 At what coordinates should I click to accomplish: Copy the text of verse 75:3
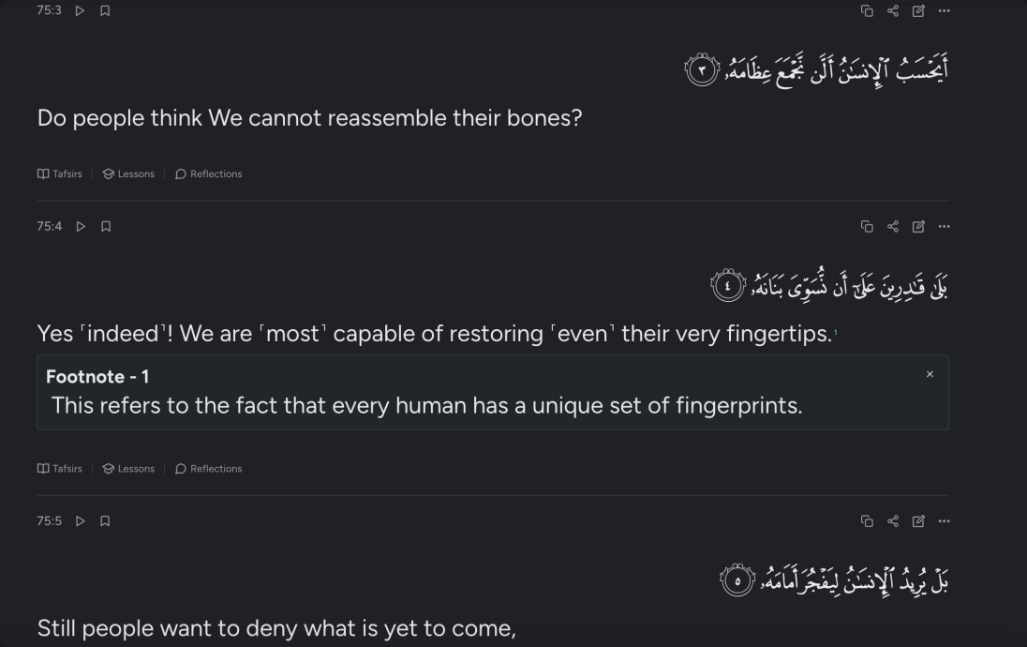pos(865,11)
